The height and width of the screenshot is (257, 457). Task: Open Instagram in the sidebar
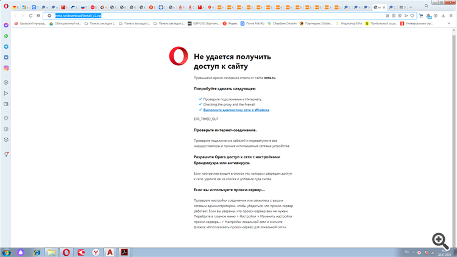coord(6,68)
